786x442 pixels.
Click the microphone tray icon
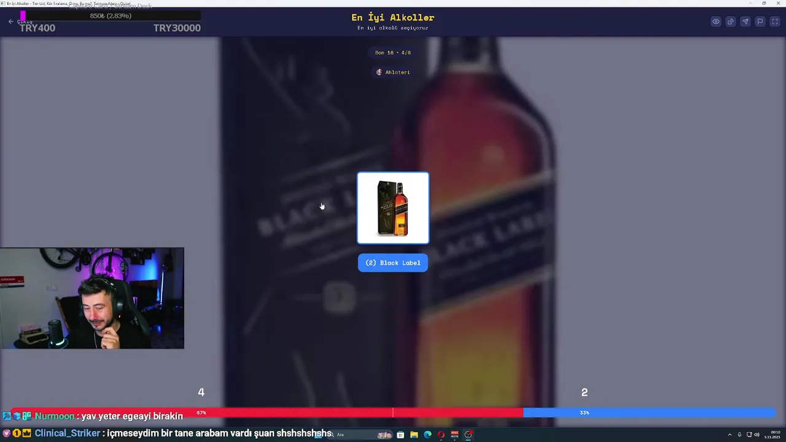point(739,435)
